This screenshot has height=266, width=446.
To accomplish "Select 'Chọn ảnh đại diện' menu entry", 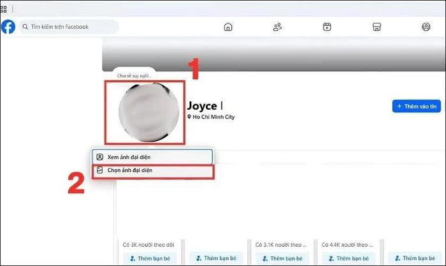I will [153, 170].
